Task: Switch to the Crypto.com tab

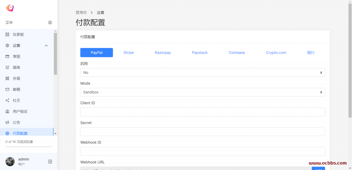Action: [276, 53]
